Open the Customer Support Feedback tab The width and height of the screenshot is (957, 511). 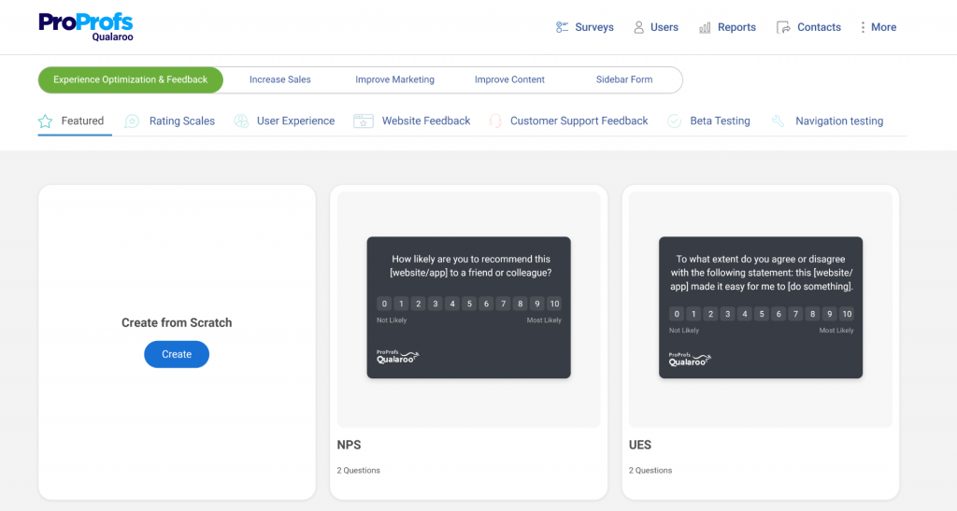click(568, 121)
